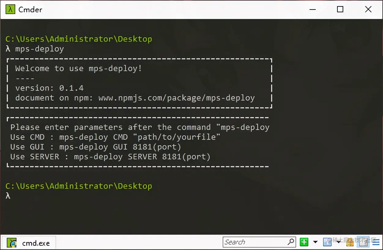Click the blue show-consoles icon
The width and height of the screenshot is (383, 250).
coord(327,242)
